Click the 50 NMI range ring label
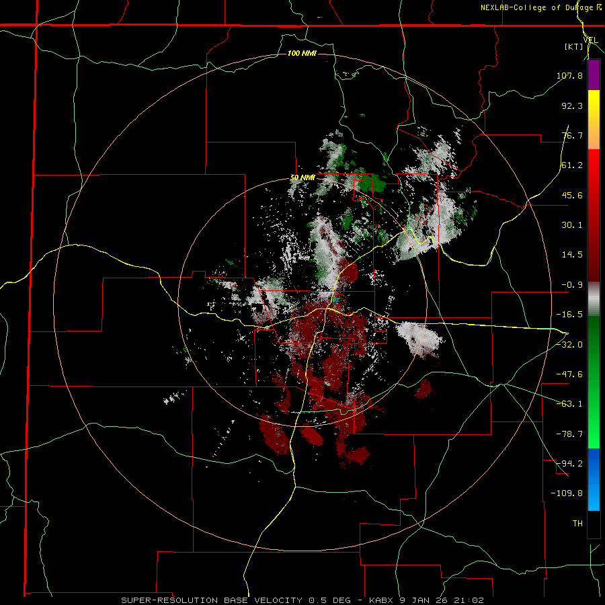 click(303, 178)
